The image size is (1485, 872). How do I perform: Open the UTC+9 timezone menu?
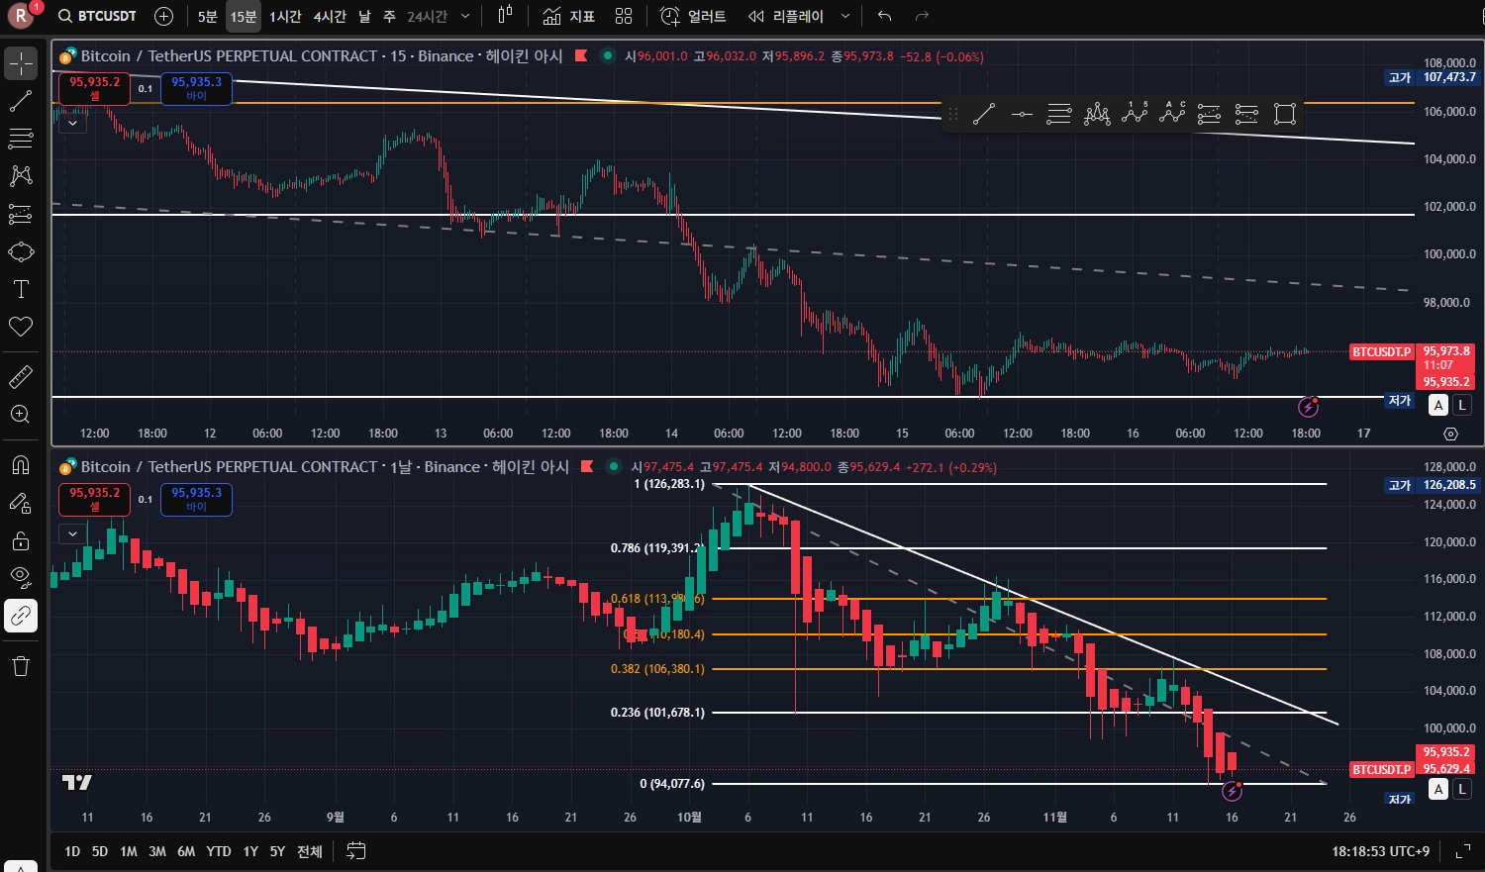1380,851
